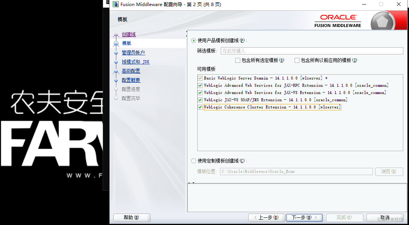409x225 pixels.
Task: Click the 配置完毕 step label
Action: 131,98
